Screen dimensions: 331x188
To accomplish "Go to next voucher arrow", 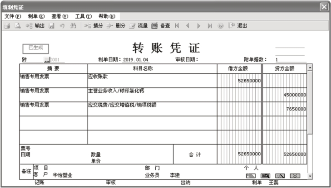I will click(x=198, y=26).
